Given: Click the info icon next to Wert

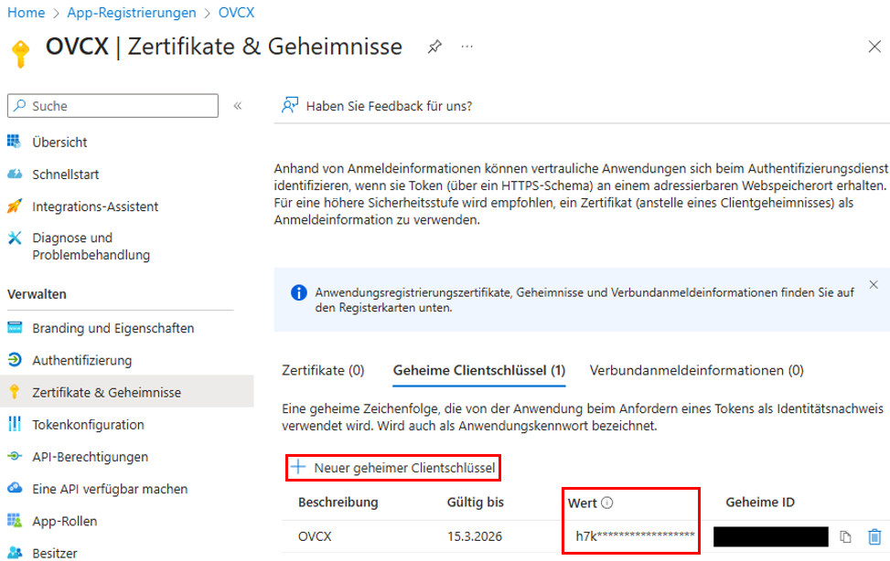Looking at the screenshot, I should 606,502.
